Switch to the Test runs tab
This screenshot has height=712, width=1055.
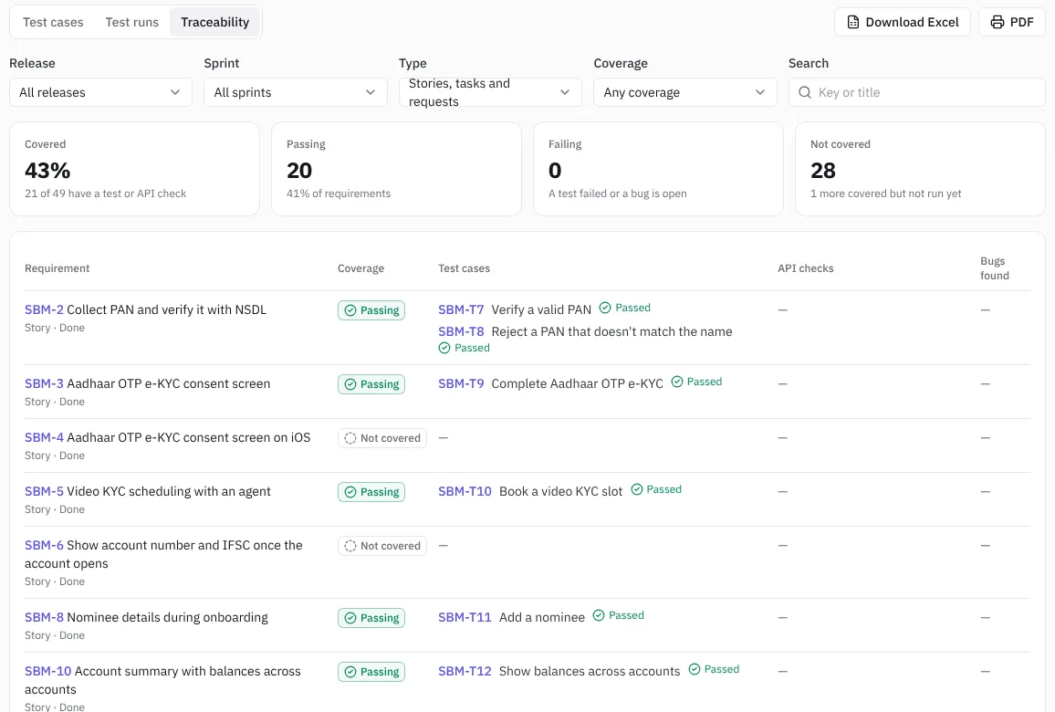click(x=131, y=22)
